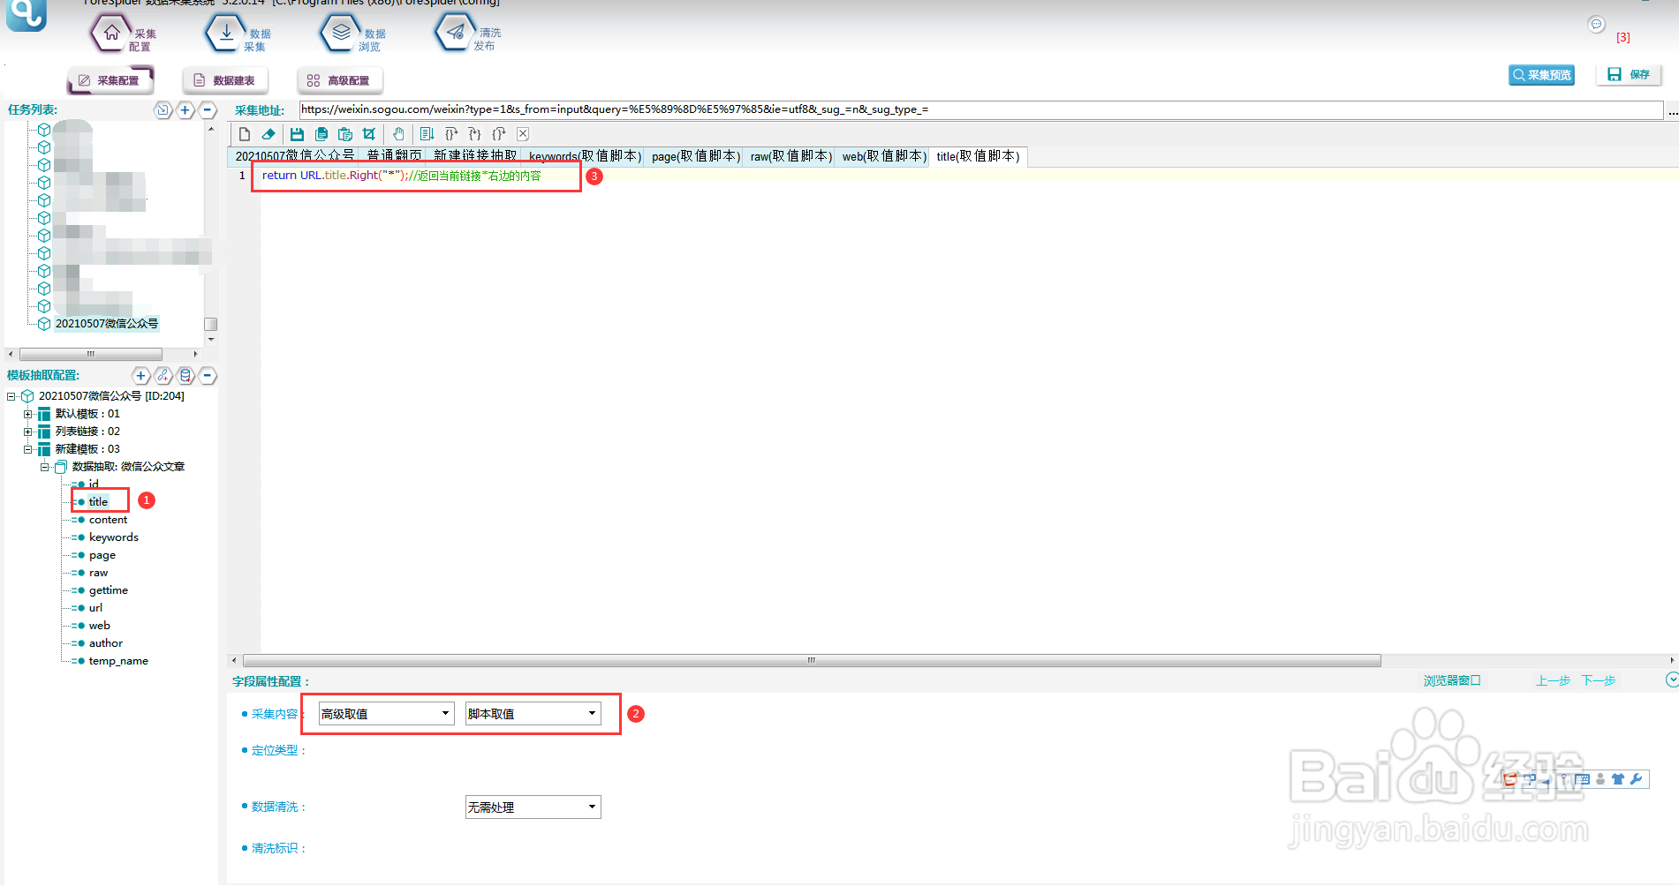Click the eraser clear icon in script toolbar
The width and height of the screenshot is (1679, 886).
[268, 134]
